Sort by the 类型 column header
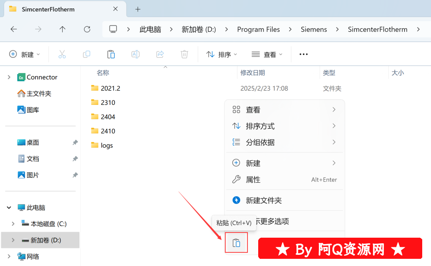This screenshot has height=266, width=431. click(329, 73)
